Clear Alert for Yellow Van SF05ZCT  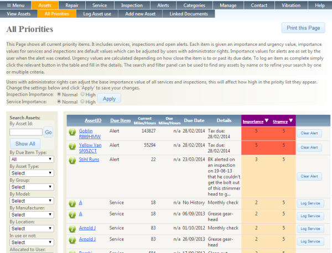click(309, 147)
